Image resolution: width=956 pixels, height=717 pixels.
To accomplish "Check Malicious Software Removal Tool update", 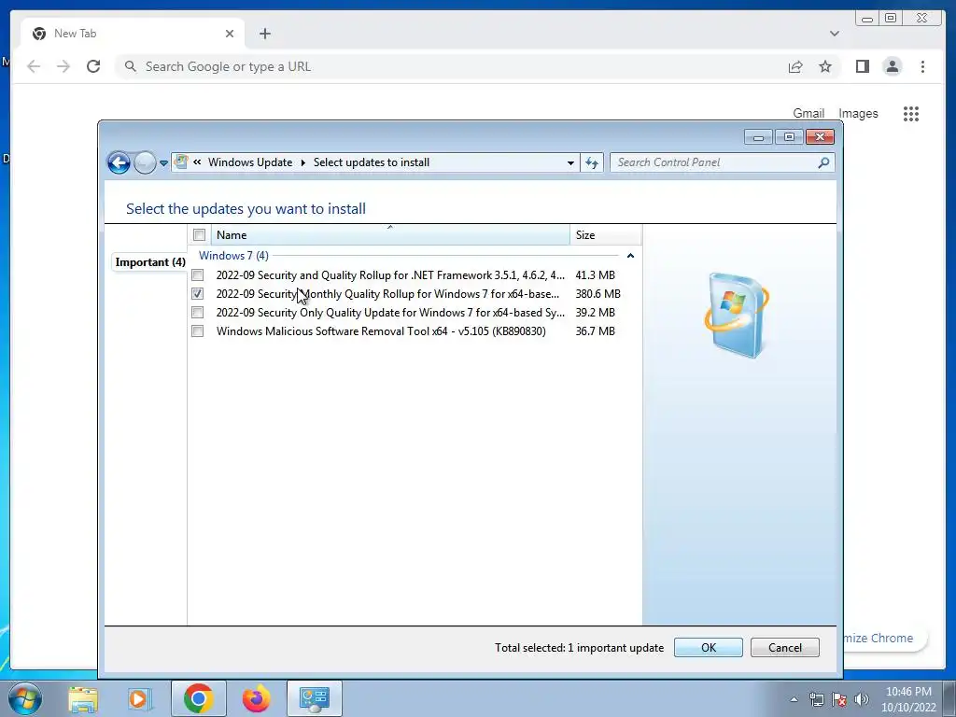I will pyautogui.click(x=198, y=331).
